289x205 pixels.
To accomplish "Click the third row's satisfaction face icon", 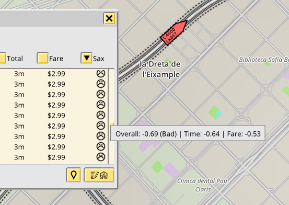I will (x=101, y=95).
